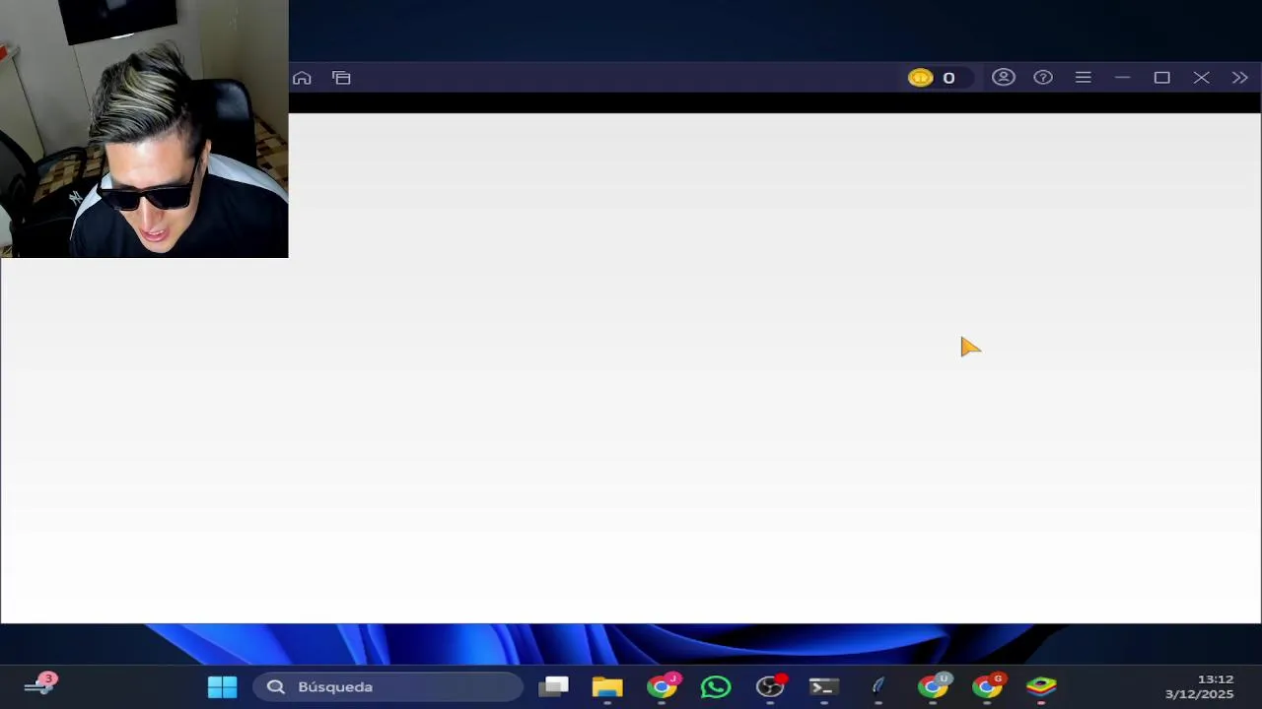Open Chrome with the G profile badge
Viewport: 1262px width, 709px height.
click(x=987, y=686)
